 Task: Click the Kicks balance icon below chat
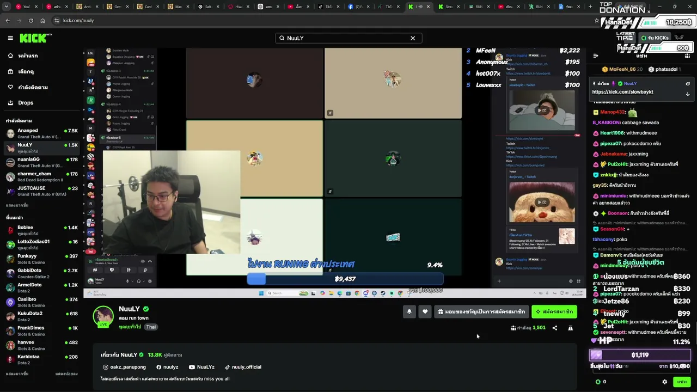point(598,382)
